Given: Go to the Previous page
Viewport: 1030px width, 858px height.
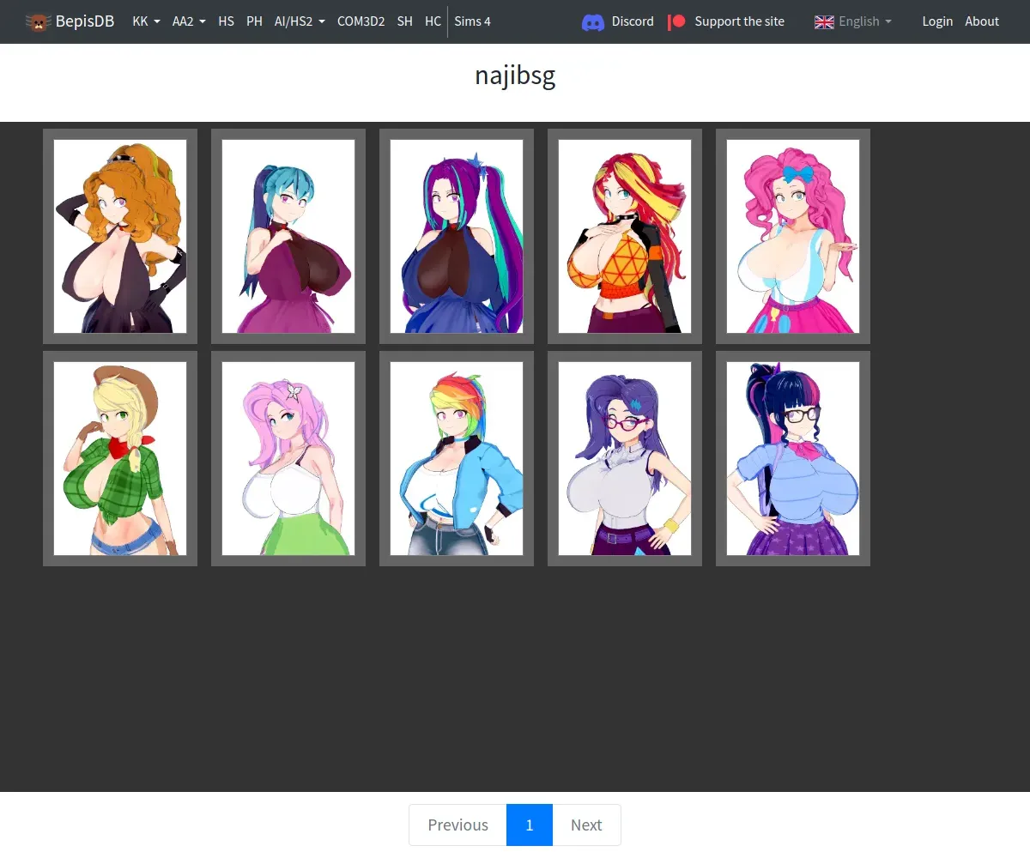Looking at the screenshot, I should tap(457, 825).
